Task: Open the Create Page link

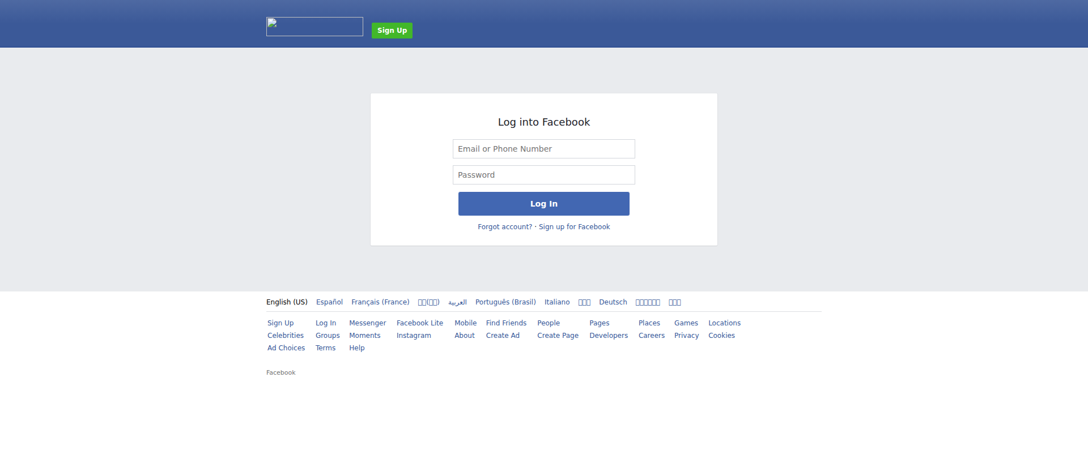Action: (558, 336)
